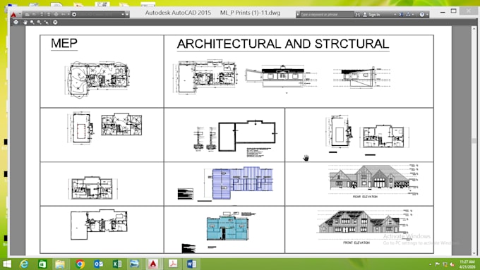480x270 pixels.
Task: Click the Zoom Original tool icon
Action: (x=46, y=22)
